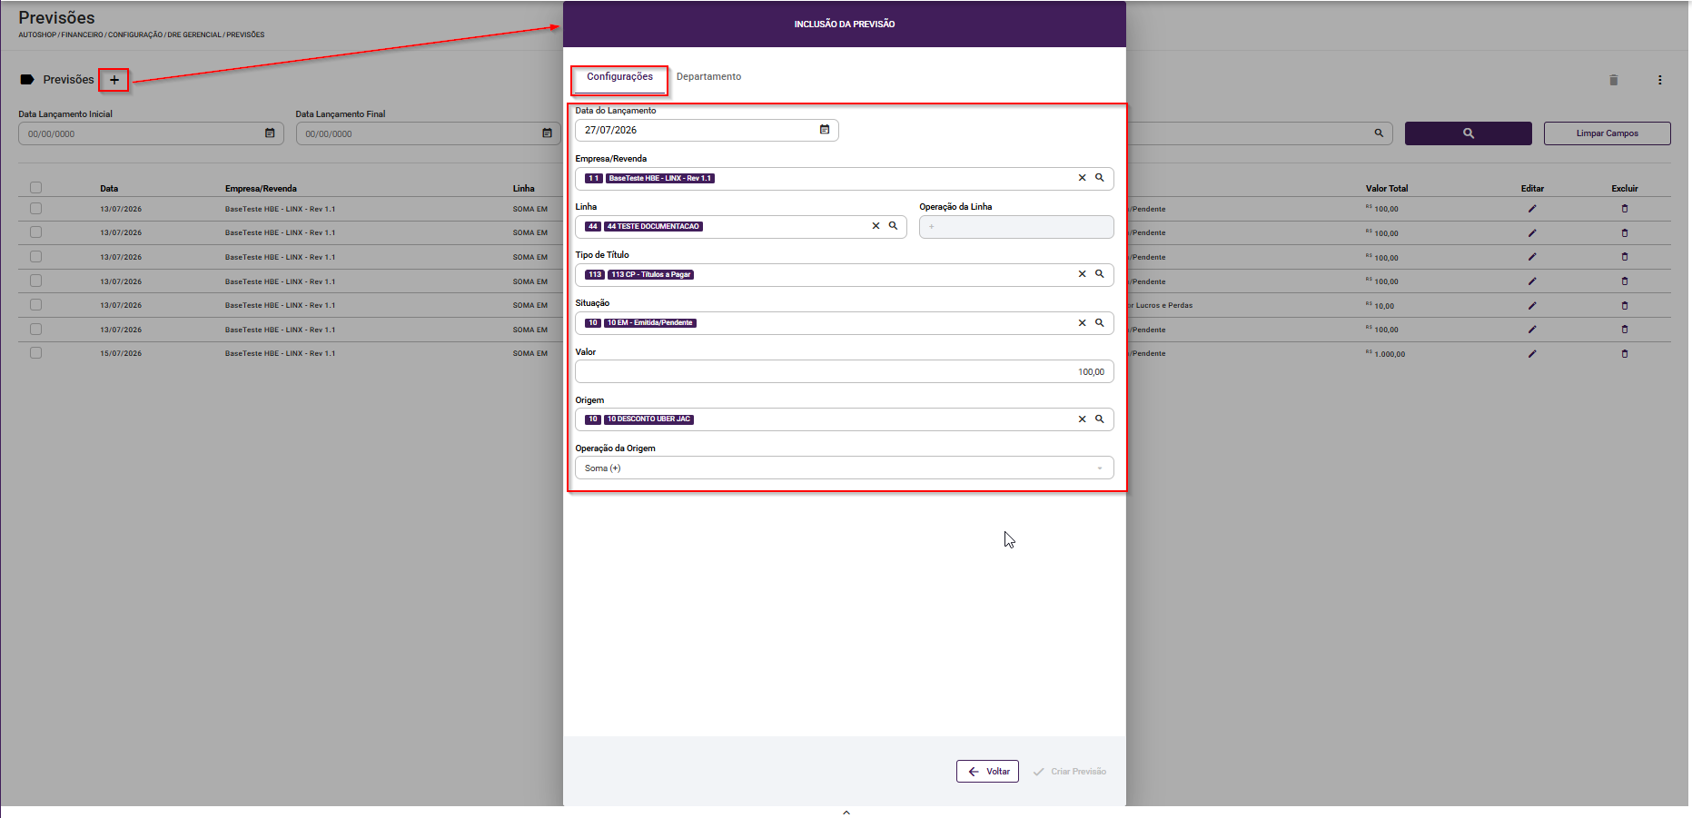Click the Voltar button

click(x=987, y=772)
